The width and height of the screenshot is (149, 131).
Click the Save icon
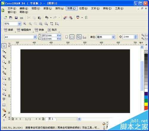click(16, 18)
